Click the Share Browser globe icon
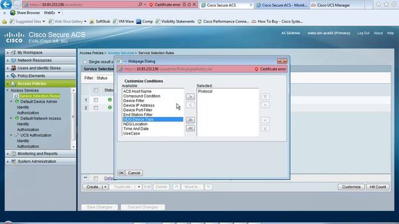Viewport: 399px width, 224px height. 12,12
